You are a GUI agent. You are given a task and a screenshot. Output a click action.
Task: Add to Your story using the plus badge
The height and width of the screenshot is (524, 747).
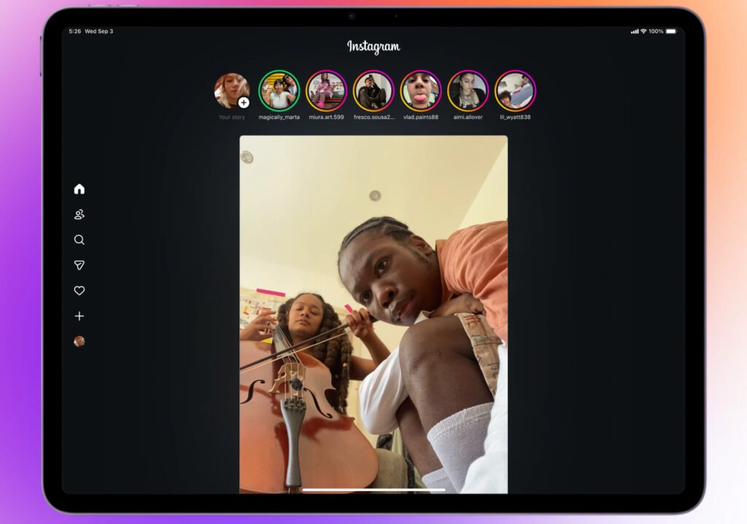(243, 101)
